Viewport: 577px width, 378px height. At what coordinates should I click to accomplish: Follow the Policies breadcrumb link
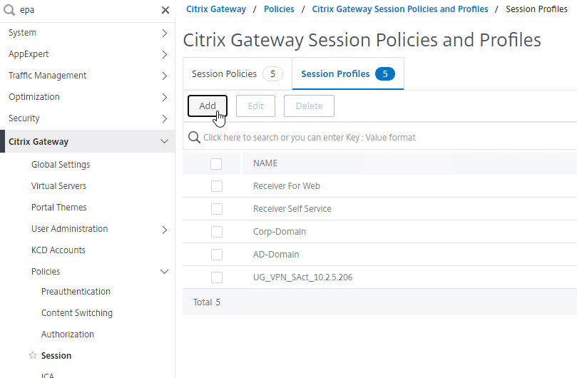[279, 9]
